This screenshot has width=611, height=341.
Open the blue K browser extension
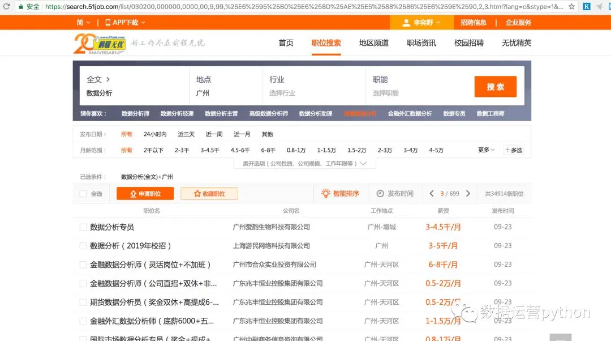click(587, 7)
